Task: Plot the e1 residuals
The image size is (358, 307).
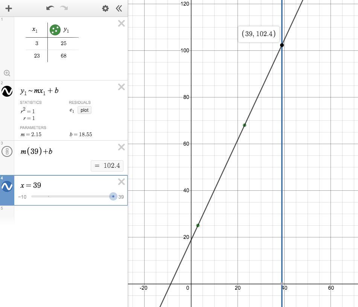Action: click(x=84, y=110)
